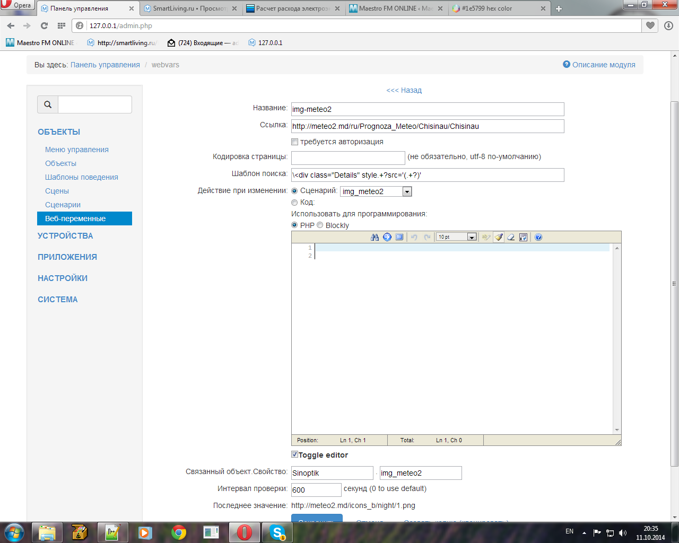
Task: Click the 'Название' input field
Action: click(x=428, y=109)
